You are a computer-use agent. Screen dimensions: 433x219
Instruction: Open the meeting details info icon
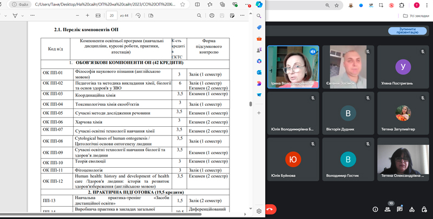pyautogui.click(x=375, y=209)
